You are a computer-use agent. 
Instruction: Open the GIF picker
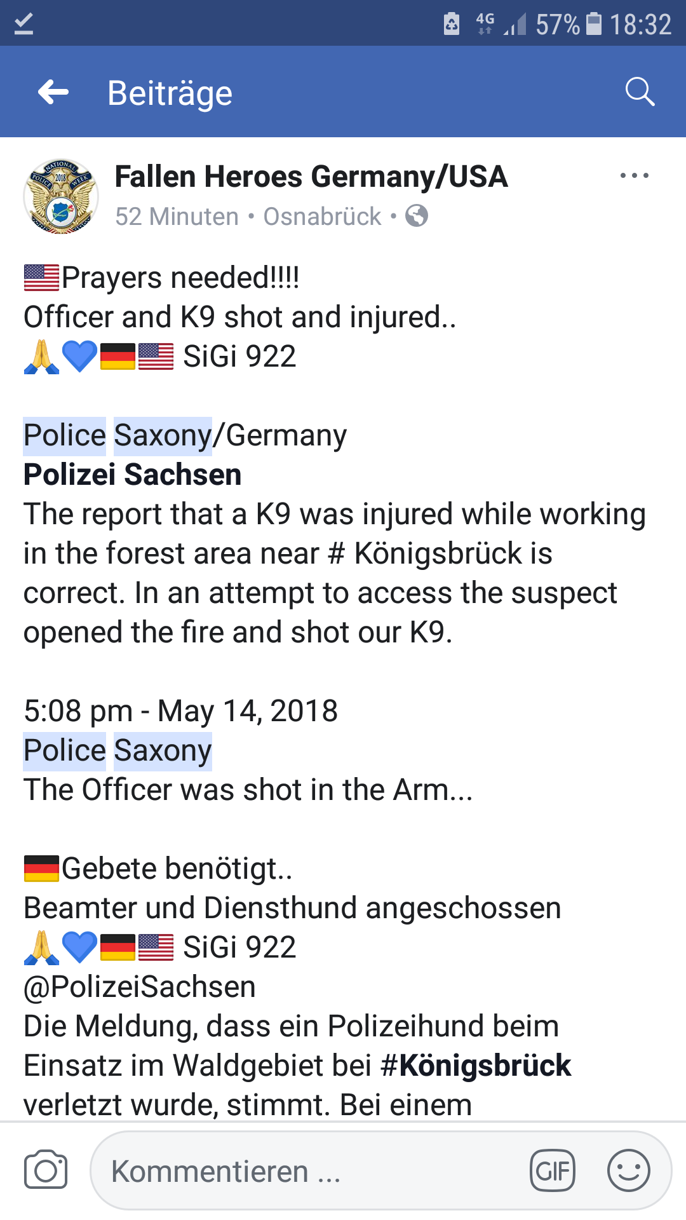553,1170
